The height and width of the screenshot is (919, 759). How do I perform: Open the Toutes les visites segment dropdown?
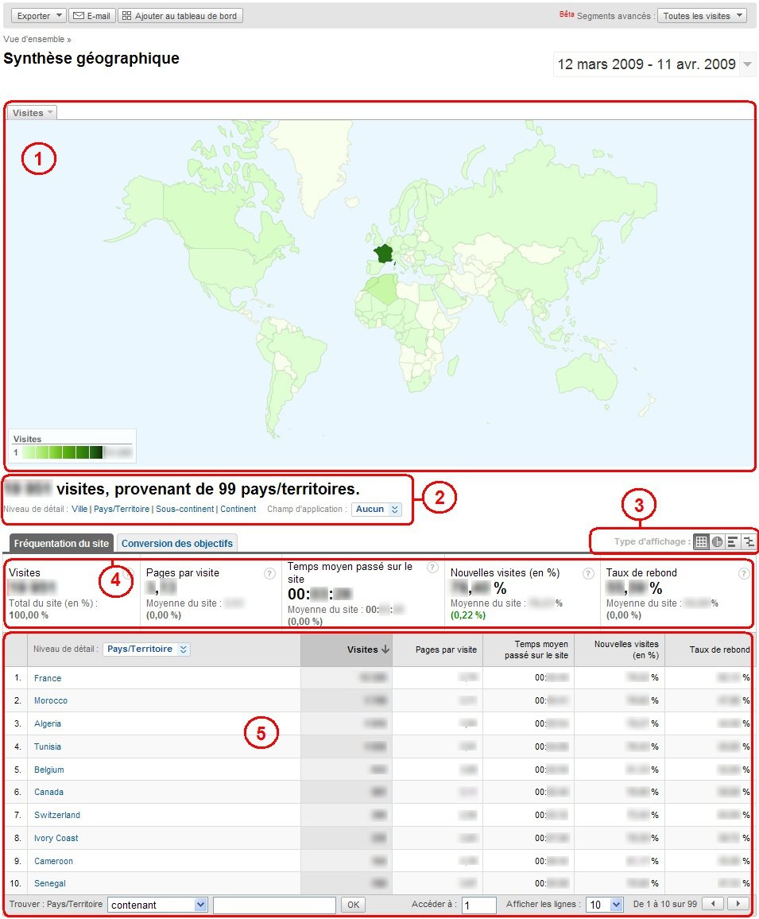(x=702, y=16)
